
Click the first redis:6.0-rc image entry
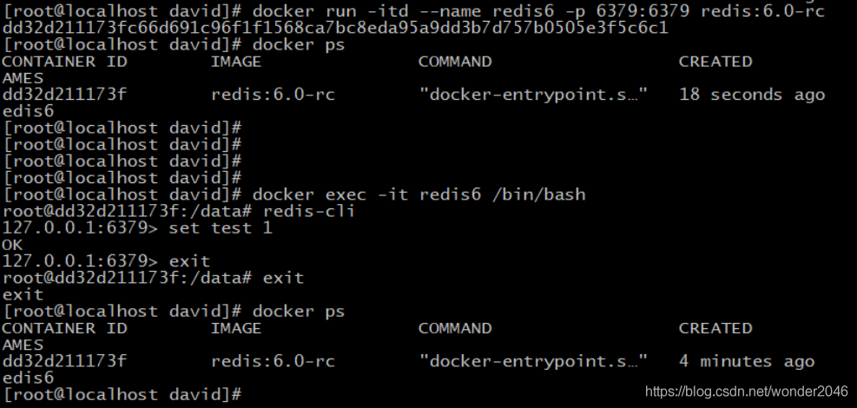pyautogui.click(x=273, y=95)
